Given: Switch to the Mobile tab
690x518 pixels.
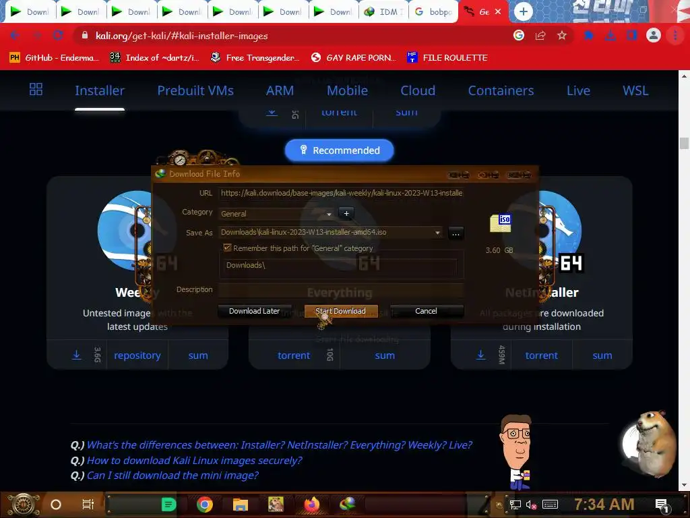Looking at the screenshot, I should (x=347, y=90).
